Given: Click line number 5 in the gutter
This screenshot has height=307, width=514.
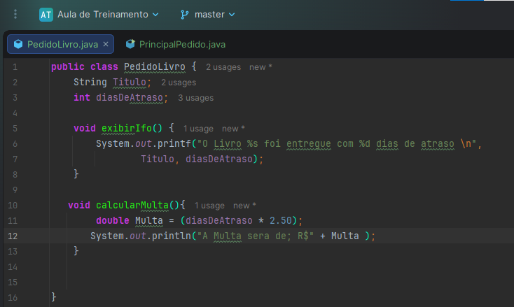Looking at the screenshot, I should [x=15, y=128].
